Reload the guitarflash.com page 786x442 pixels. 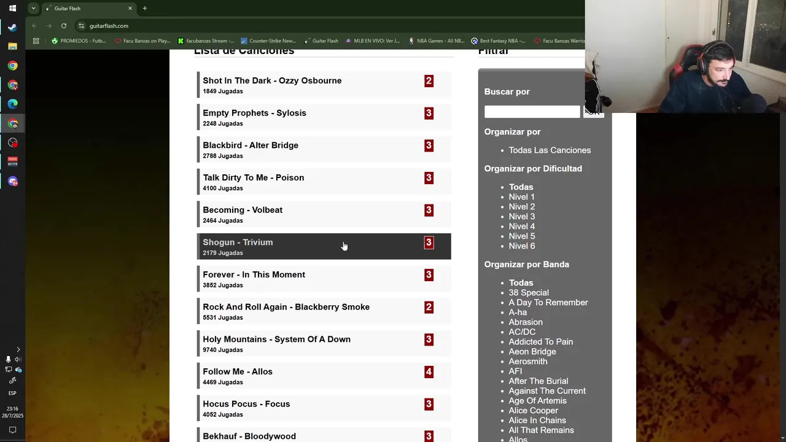click(64, 26)
